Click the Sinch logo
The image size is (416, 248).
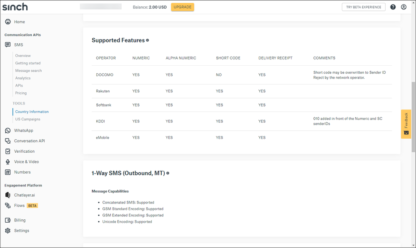coord(15,7)
